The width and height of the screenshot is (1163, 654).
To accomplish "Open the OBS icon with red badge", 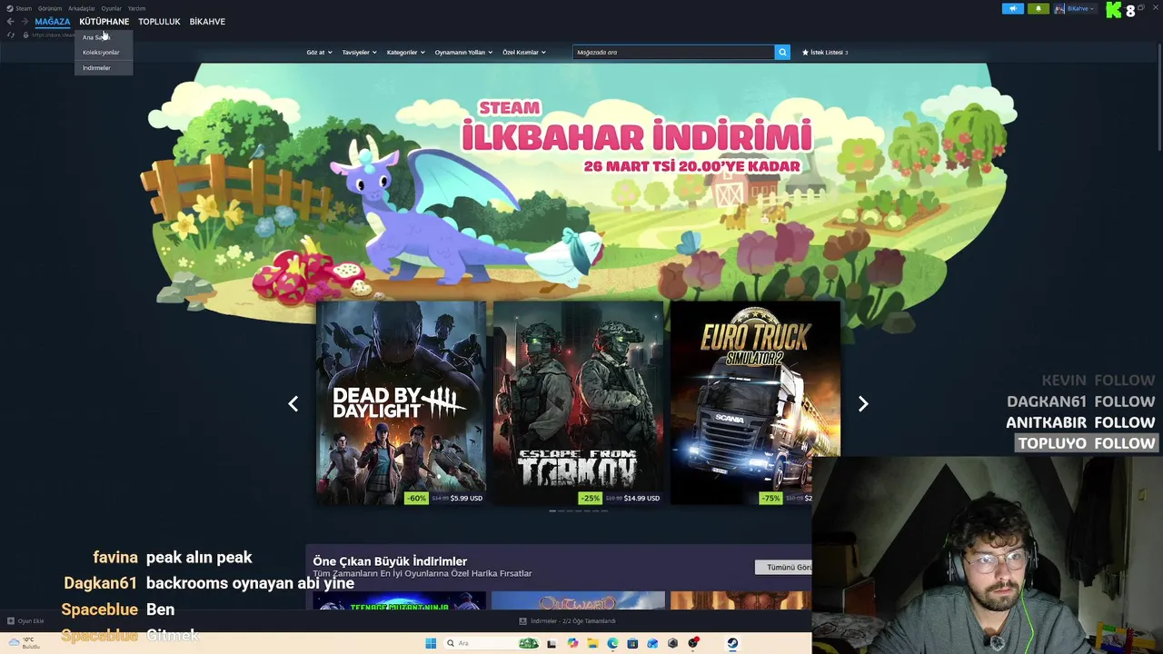I will click(693, 643).
